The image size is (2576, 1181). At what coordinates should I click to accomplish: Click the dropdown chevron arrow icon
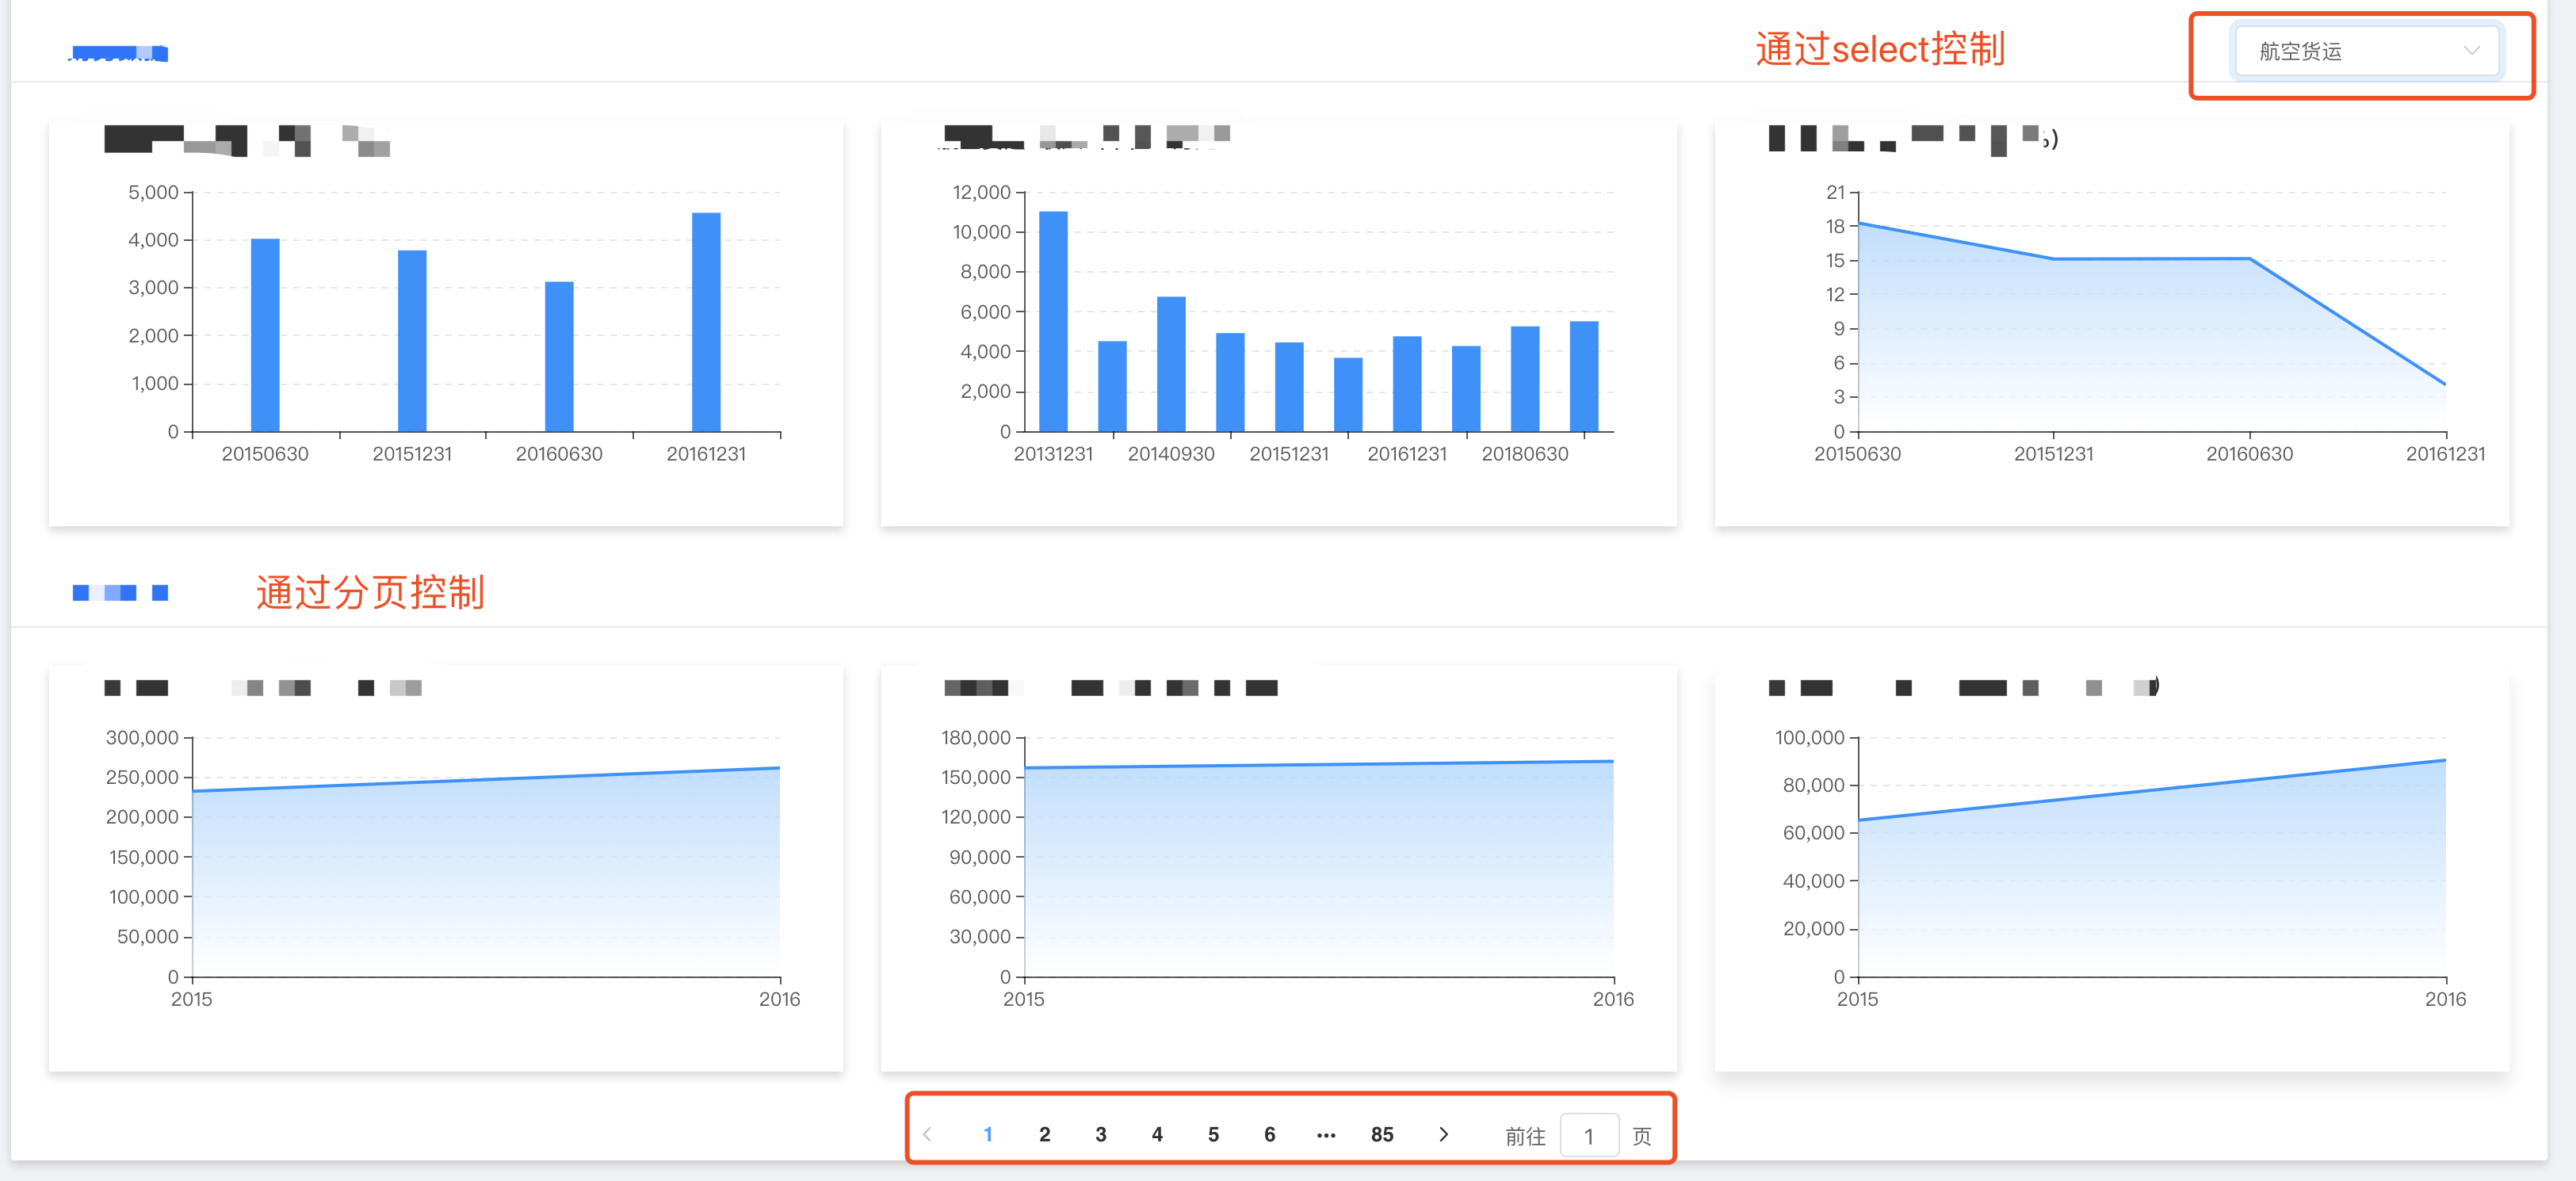[x=2471, y=51]
